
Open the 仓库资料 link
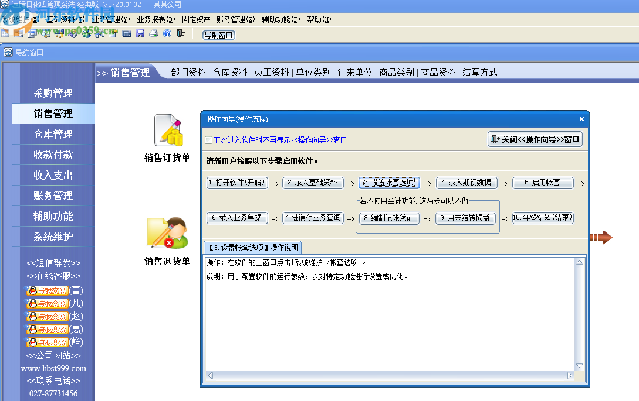[x=230, y=73]
